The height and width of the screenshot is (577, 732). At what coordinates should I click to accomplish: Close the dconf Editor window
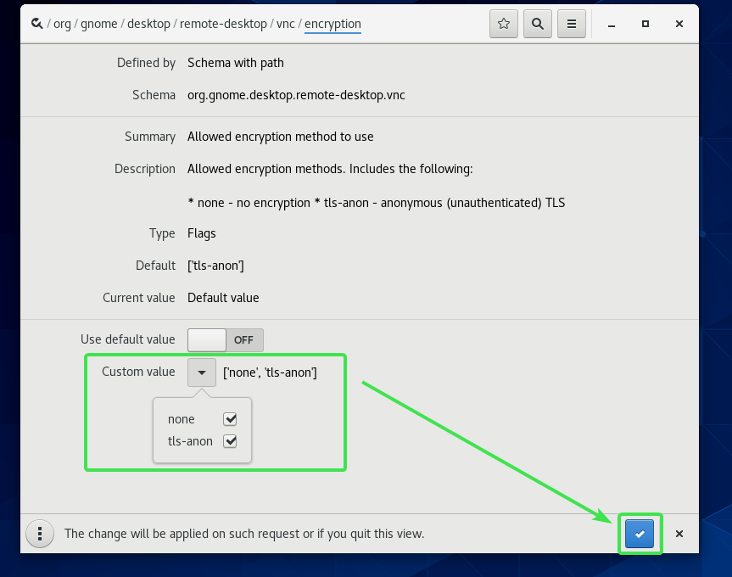point(679,25)
